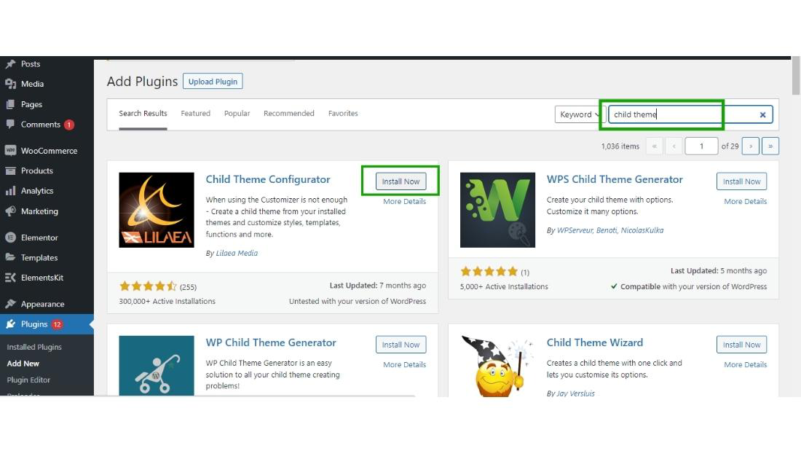Click the Comments speech bubble icon
Screen dimensions: 801x451
[x=10, y=125]
